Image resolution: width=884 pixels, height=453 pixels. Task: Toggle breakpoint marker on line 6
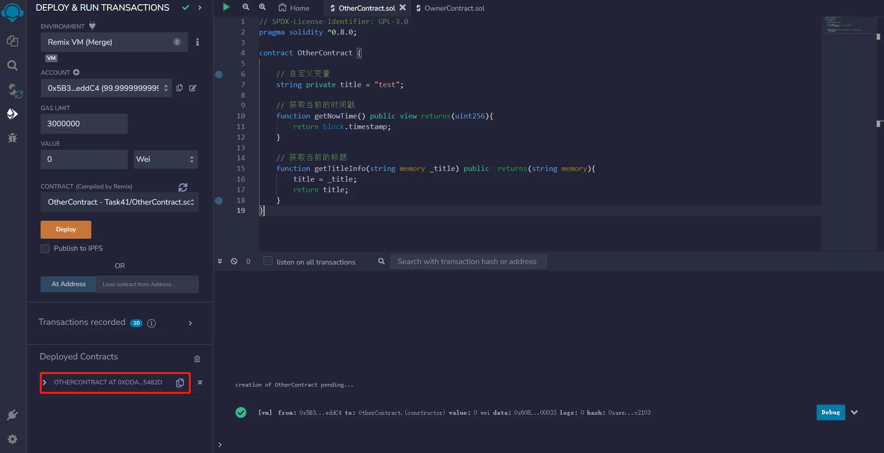219,74
